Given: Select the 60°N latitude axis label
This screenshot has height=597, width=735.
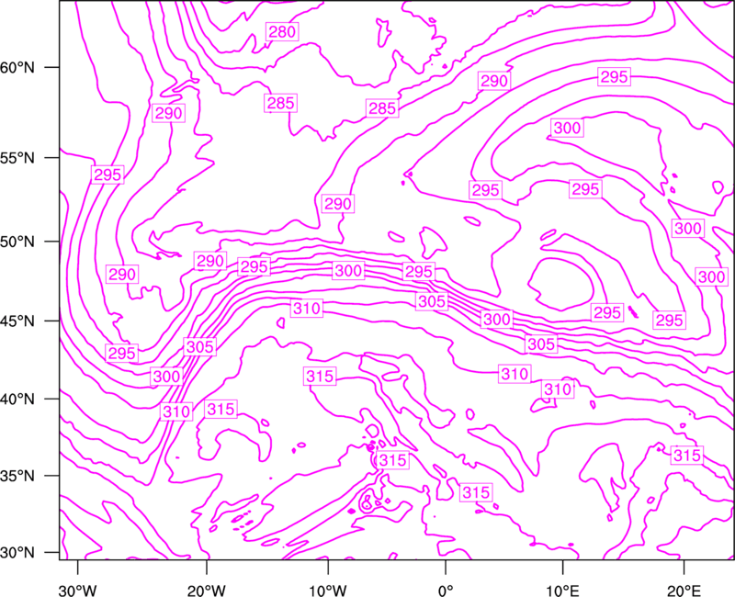Looking at the screenshot, I should click(19, 67).
